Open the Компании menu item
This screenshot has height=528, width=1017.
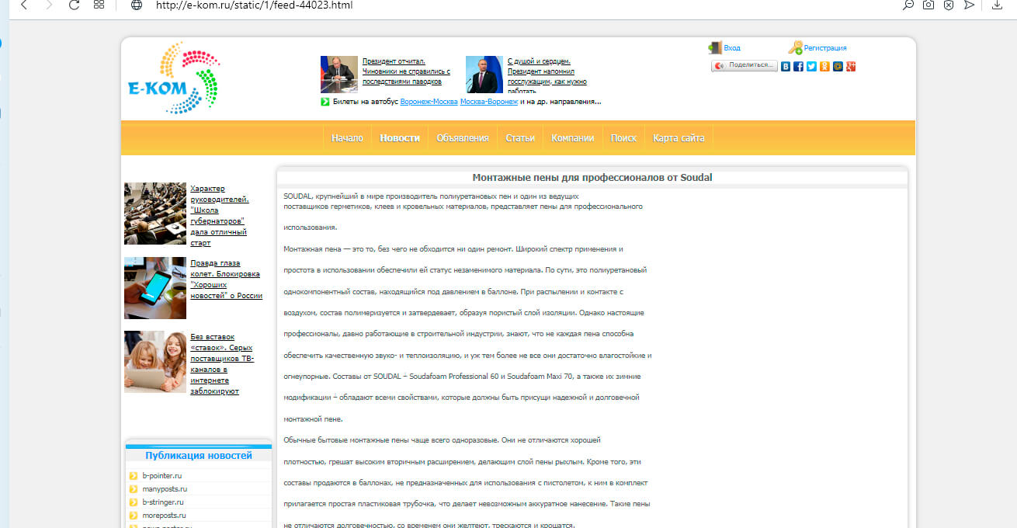tap(573, 138)
